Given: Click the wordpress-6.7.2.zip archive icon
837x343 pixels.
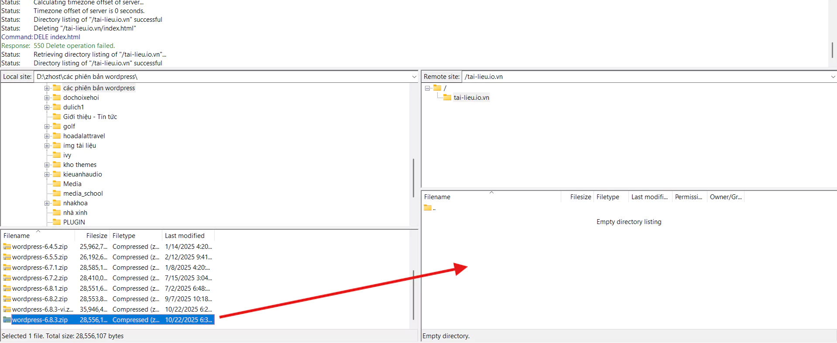Looking at the screenshot, I should [x=7, y=278].
